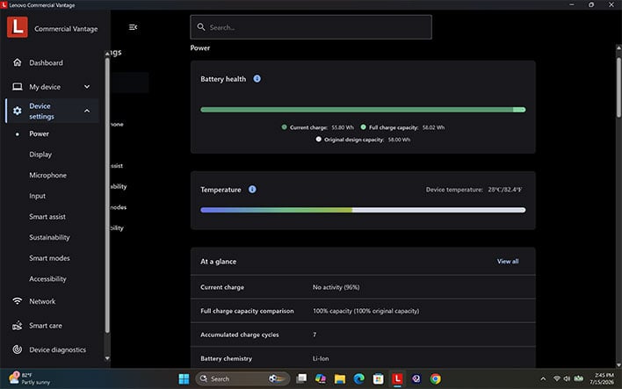Open the weather widget showing 82°F
This screenshot has height=389, width=622.
click(x=30, y=378)
